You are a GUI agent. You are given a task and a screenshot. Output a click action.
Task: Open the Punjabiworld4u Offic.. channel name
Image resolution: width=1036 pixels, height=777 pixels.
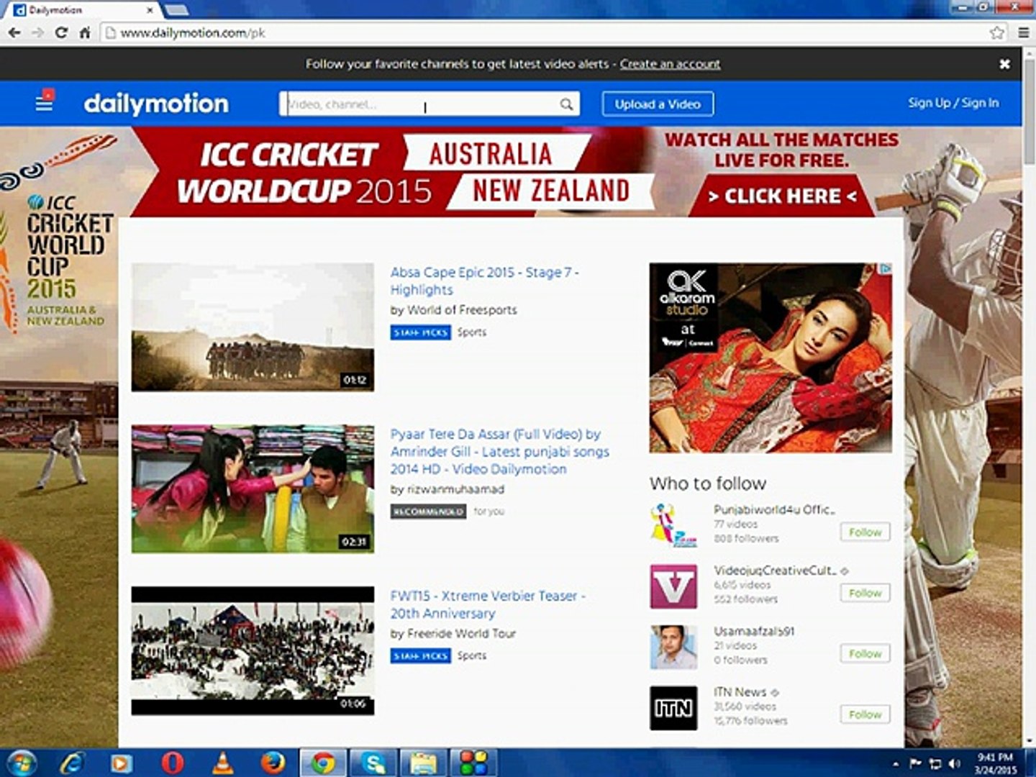tap(774, 509)
